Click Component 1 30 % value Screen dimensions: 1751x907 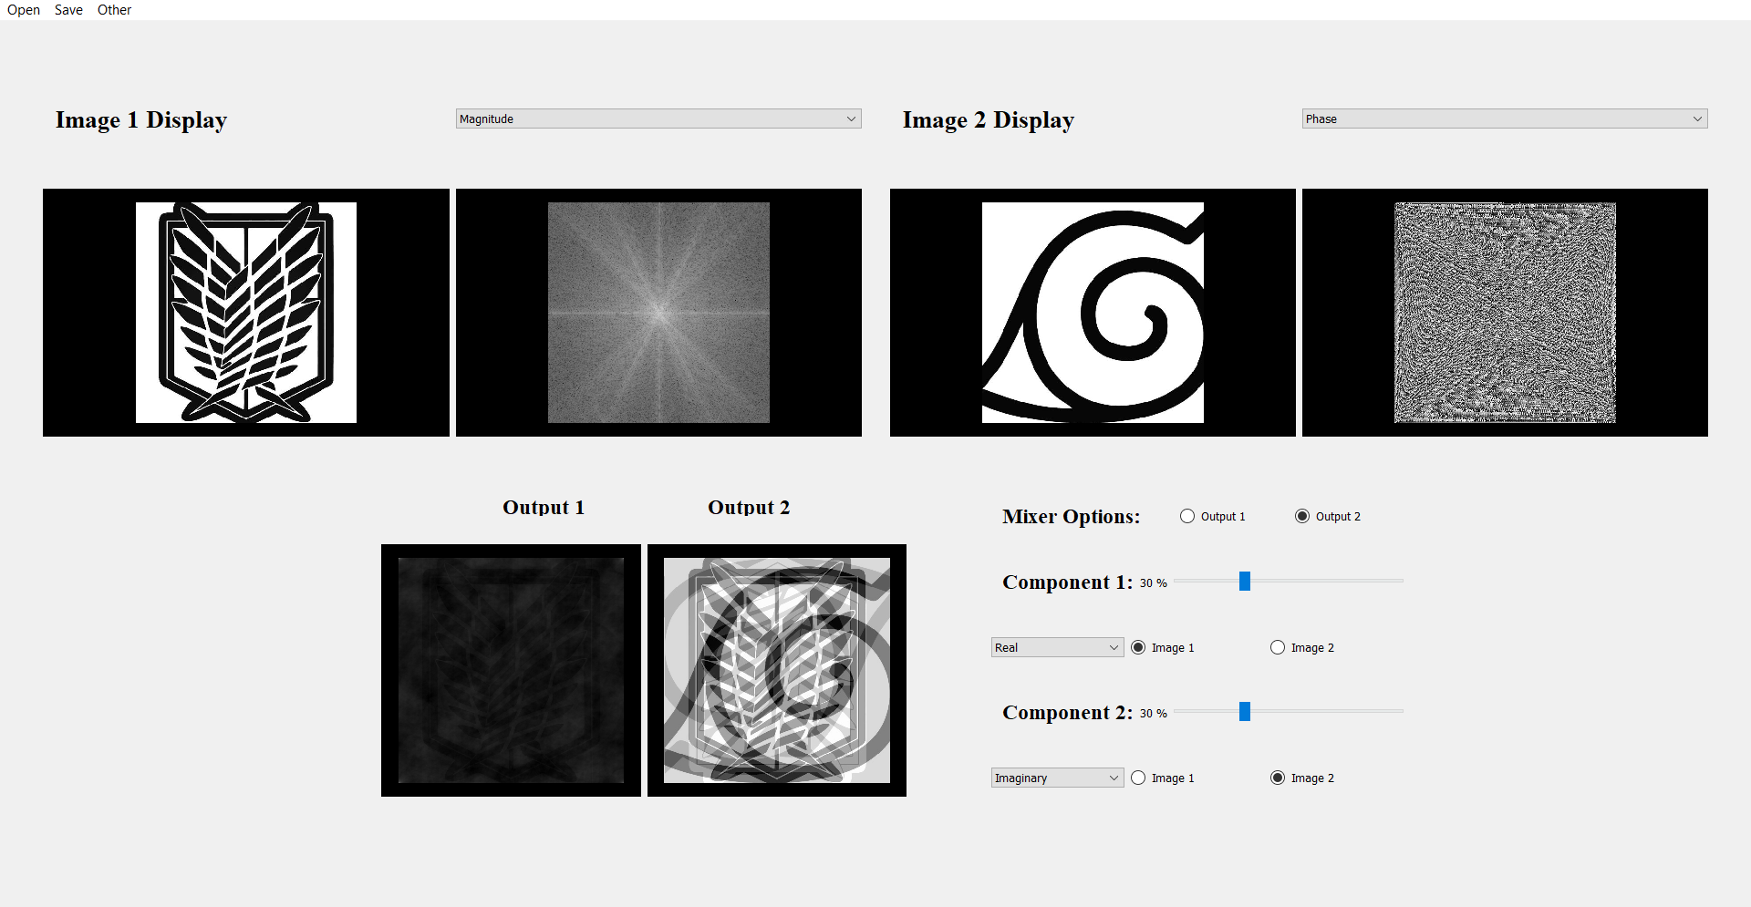(1154, 583)
